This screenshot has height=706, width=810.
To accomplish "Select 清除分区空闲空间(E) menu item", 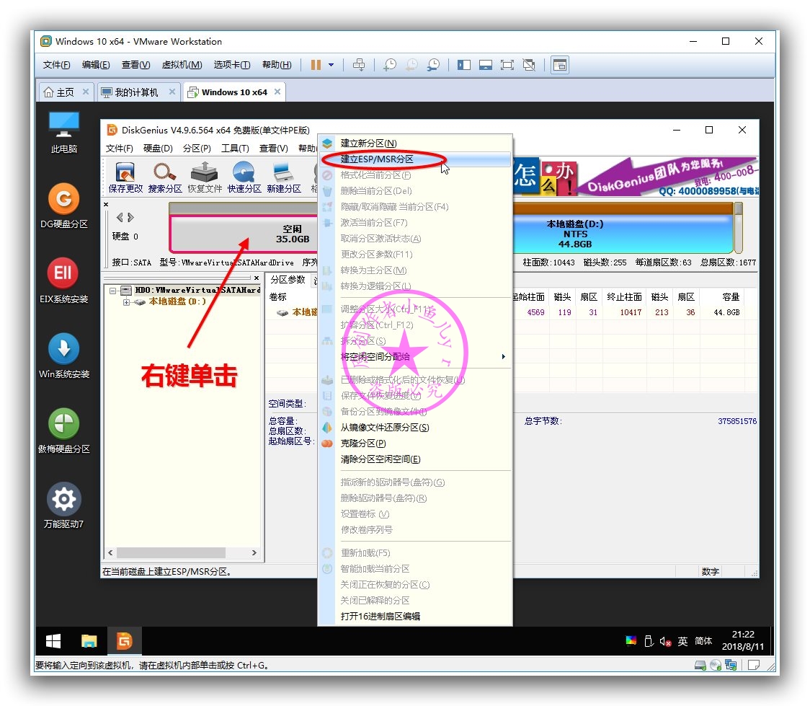I will click(x=415, y=459).
